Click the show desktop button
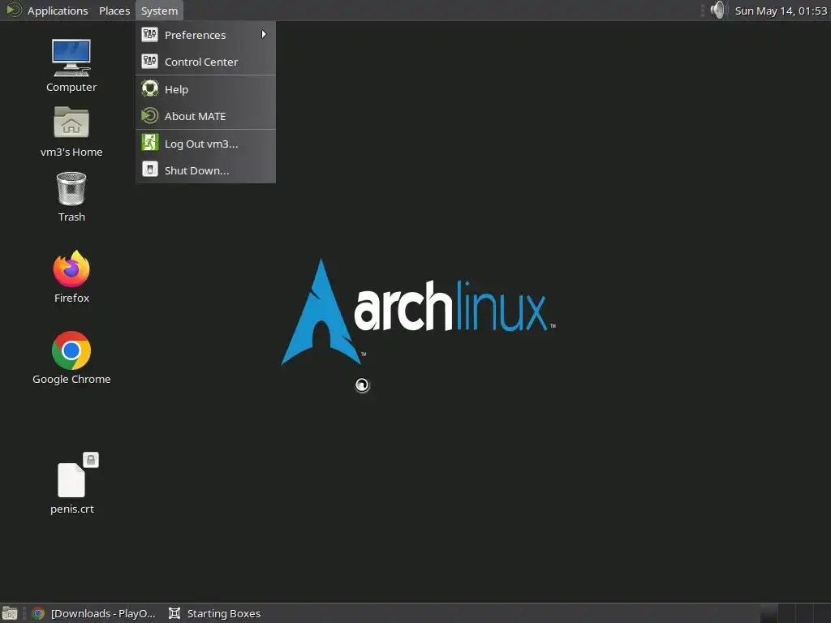The width and height of the screenshot is (831, 623). (x=10, y=613)
